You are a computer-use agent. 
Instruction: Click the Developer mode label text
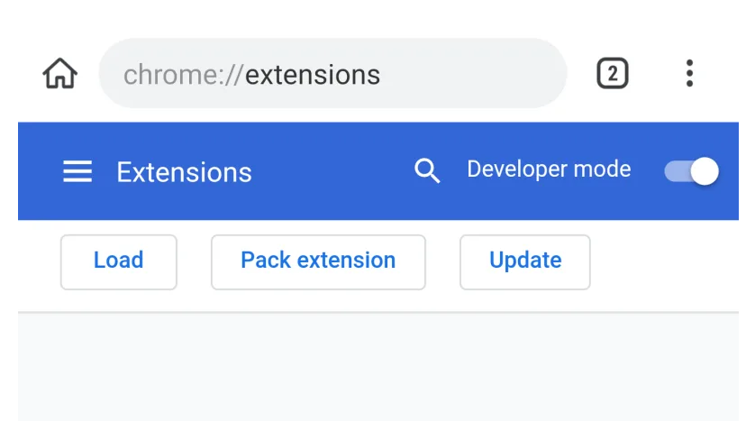coord(549,169)
